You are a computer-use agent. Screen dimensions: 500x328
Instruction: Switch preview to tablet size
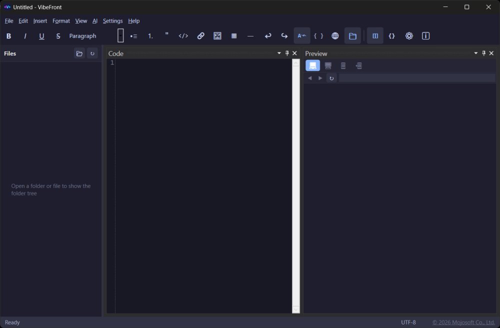(x=328, y=65)
